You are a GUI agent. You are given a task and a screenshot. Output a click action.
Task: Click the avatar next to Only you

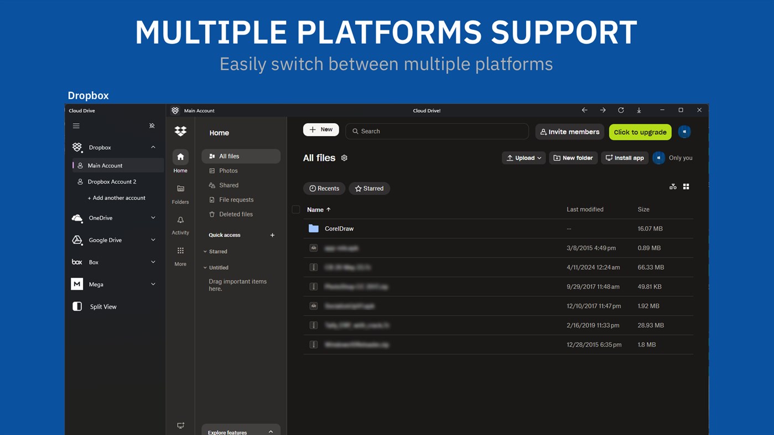[658, 158]
